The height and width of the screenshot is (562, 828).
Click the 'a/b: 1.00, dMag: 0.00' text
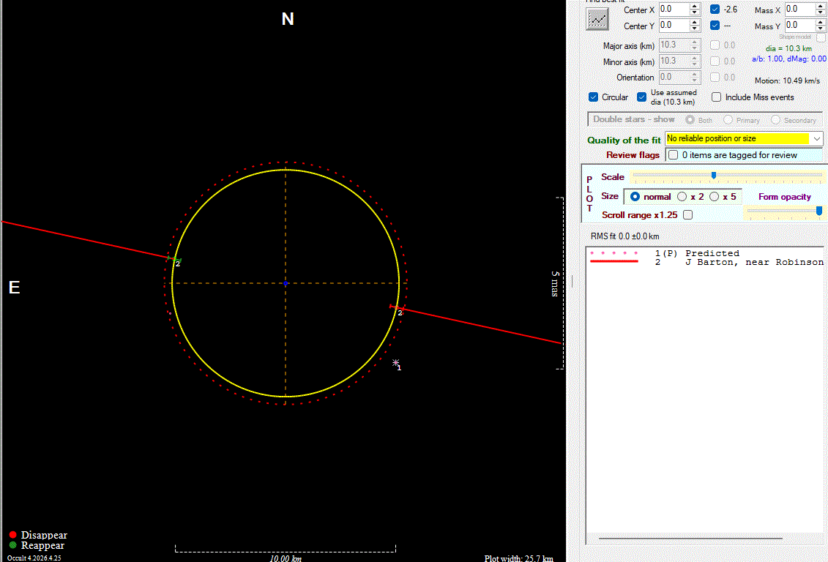coord(789,59)
